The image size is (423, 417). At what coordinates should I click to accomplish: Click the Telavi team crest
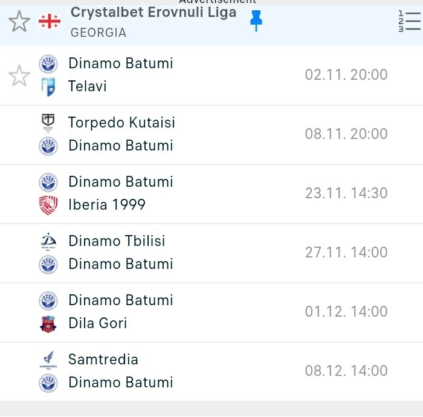point(48,86)
